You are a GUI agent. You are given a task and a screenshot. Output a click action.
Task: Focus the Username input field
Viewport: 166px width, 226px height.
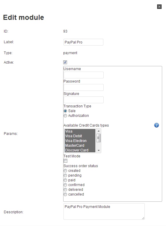click(84, 75)
